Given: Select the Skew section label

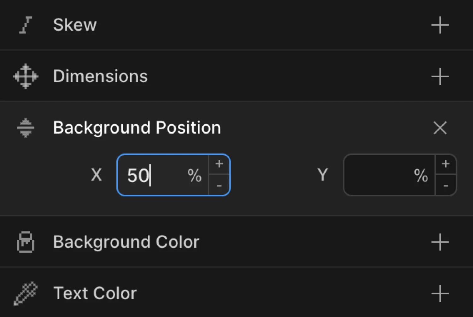Looking at the screenshot, I should [75, 25].
